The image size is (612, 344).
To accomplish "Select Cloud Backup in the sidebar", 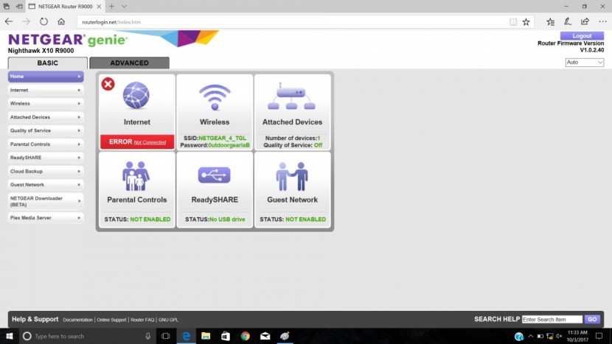I will (x=46, y=171).
